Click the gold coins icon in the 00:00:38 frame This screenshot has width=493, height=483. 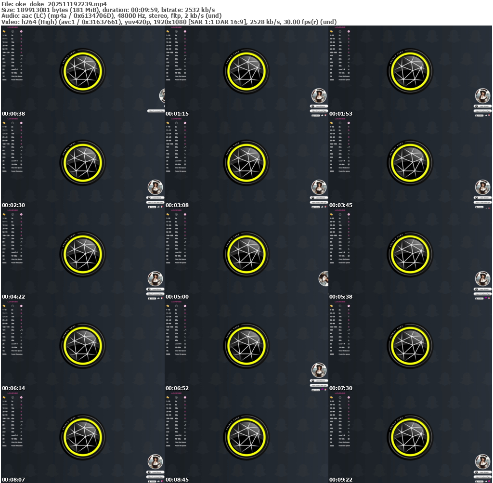pyautogui.click(x=4, y=31)
